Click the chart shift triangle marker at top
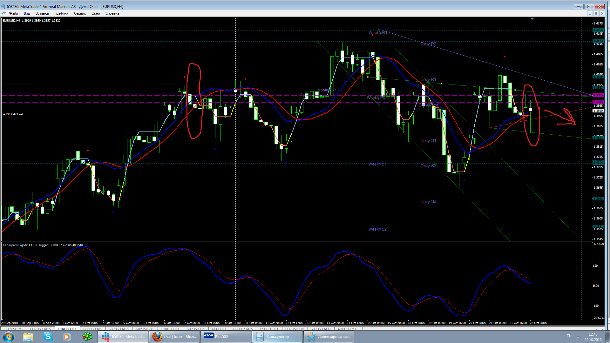Screen dimensions: 610x343 532,19
